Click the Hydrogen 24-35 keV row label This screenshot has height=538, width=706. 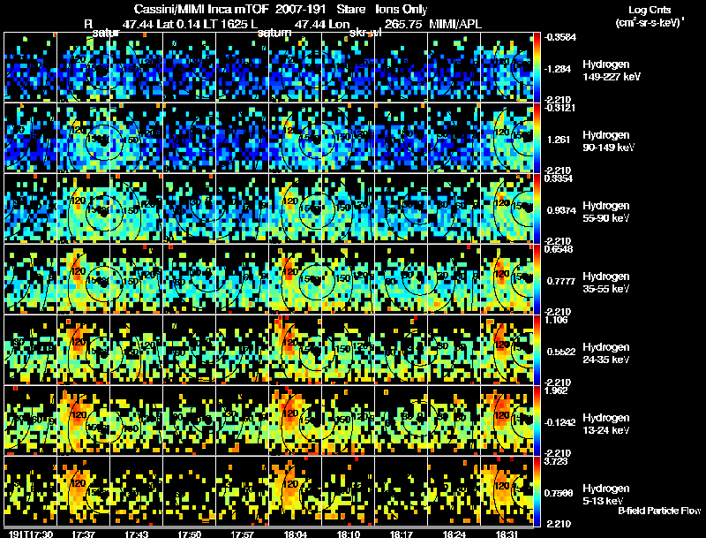606,353
